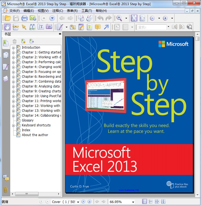Collapse the bookmarks panel with double arrow
The height and width of the screenshot is (206, 201).
pyautogui.click(x=60, y=34)
